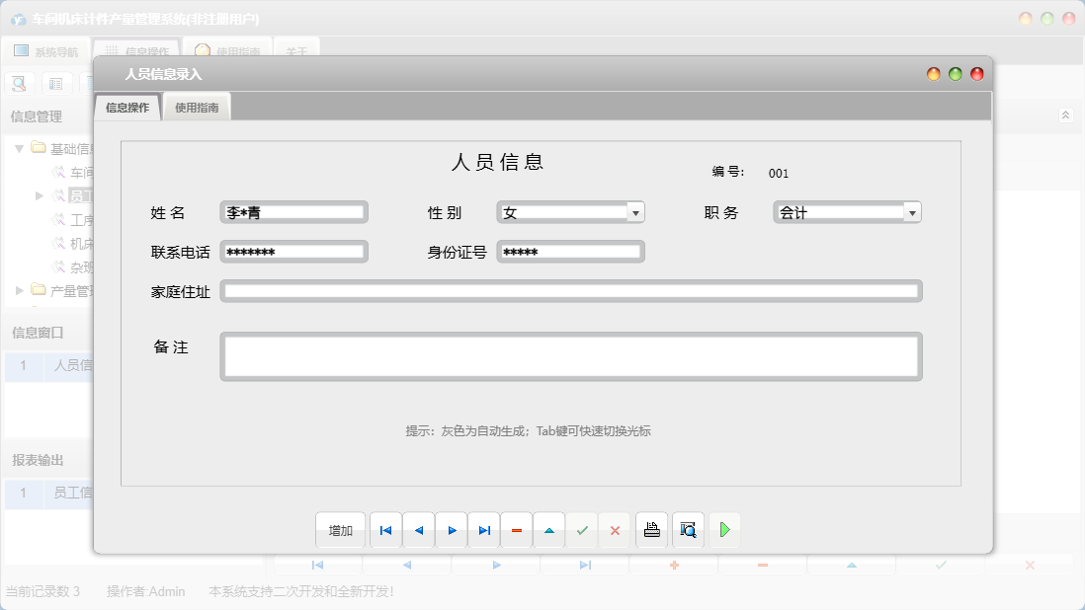The height and width of the screenshot is (610, 1085).
Task: Switch to the 使用指南 tab
Action: point(197,105)
